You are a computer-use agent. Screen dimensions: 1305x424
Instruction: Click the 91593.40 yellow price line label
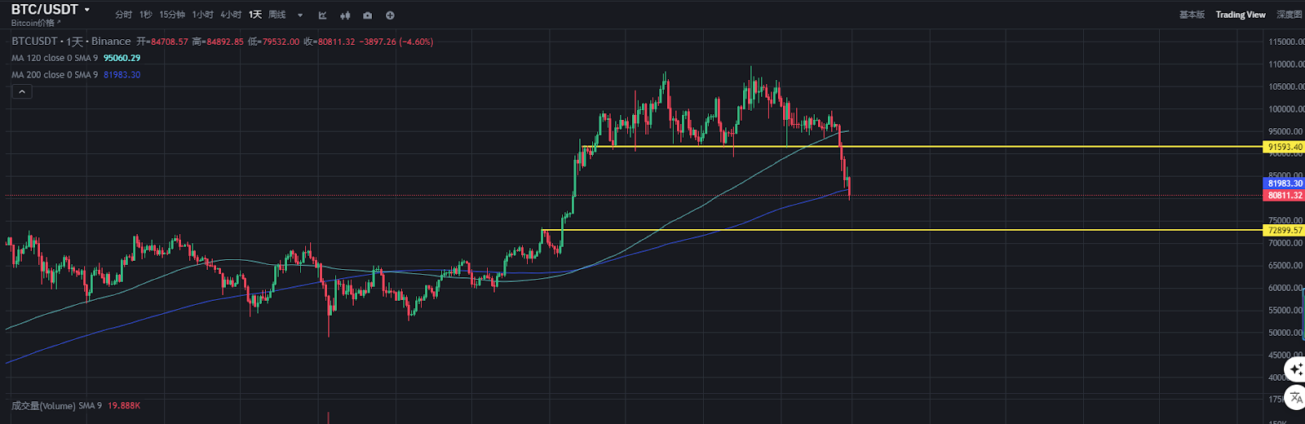(x=1284, y=148)
